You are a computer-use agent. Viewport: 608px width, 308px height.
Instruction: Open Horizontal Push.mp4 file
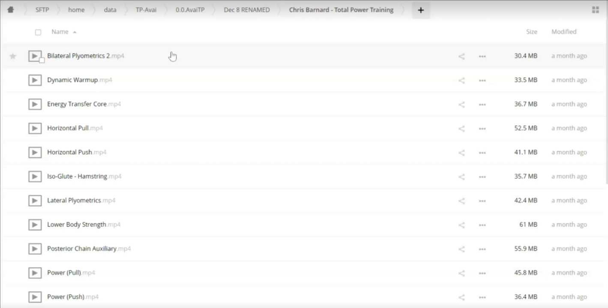[77, 152]
